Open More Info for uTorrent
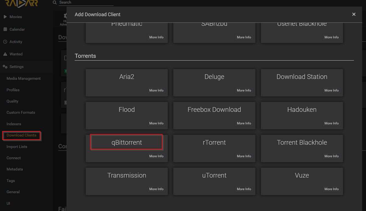 [x=244, y=189]
